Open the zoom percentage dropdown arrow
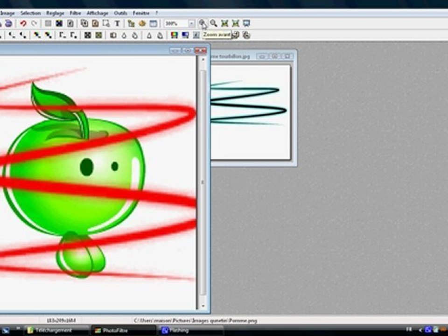Viewport: 448px width, 336px height. click(191, 23)
